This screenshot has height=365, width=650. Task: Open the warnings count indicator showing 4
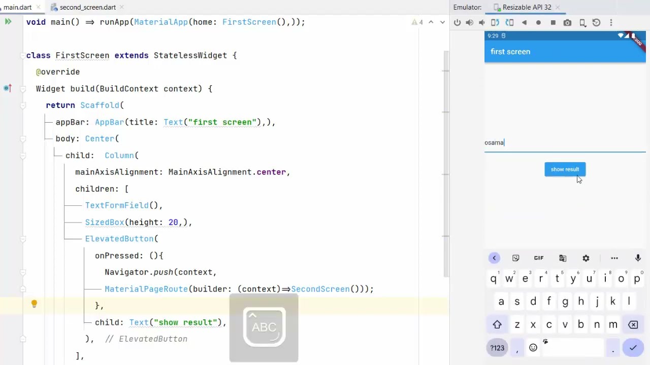417,22
